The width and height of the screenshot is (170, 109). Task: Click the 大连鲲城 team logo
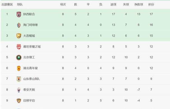click(19, 36)
